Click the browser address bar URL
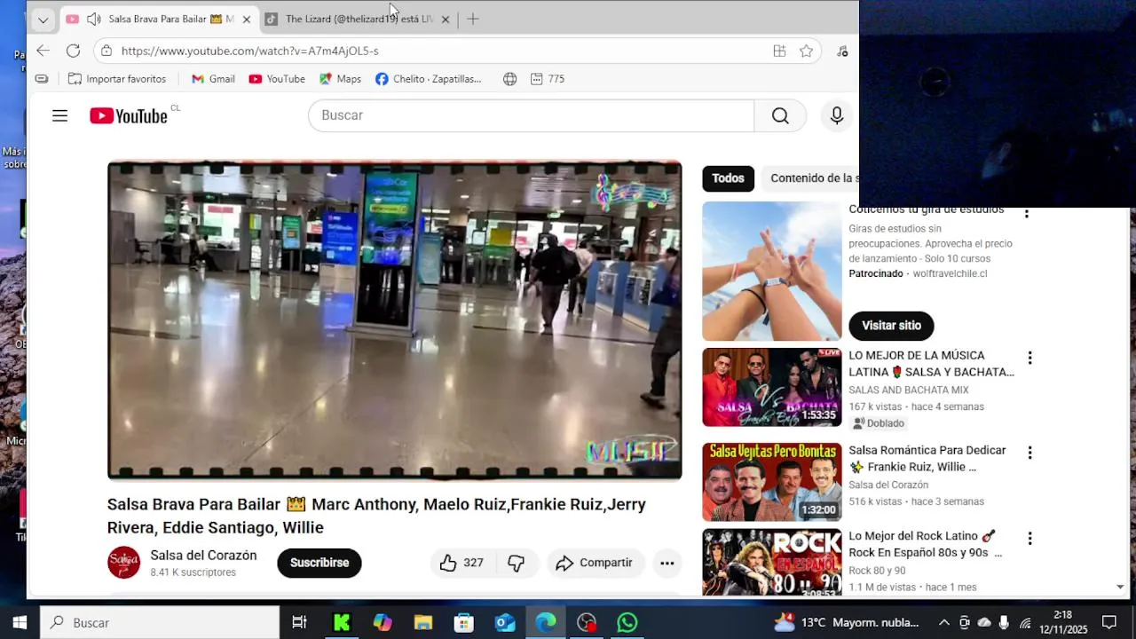 pyautogui.click(x=250, y=51)
